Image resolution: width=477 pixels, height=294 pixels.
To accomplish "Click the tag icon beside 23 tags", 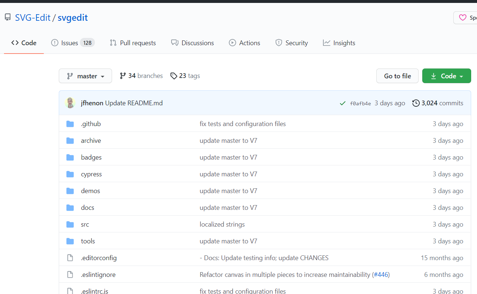I will 174,76.
